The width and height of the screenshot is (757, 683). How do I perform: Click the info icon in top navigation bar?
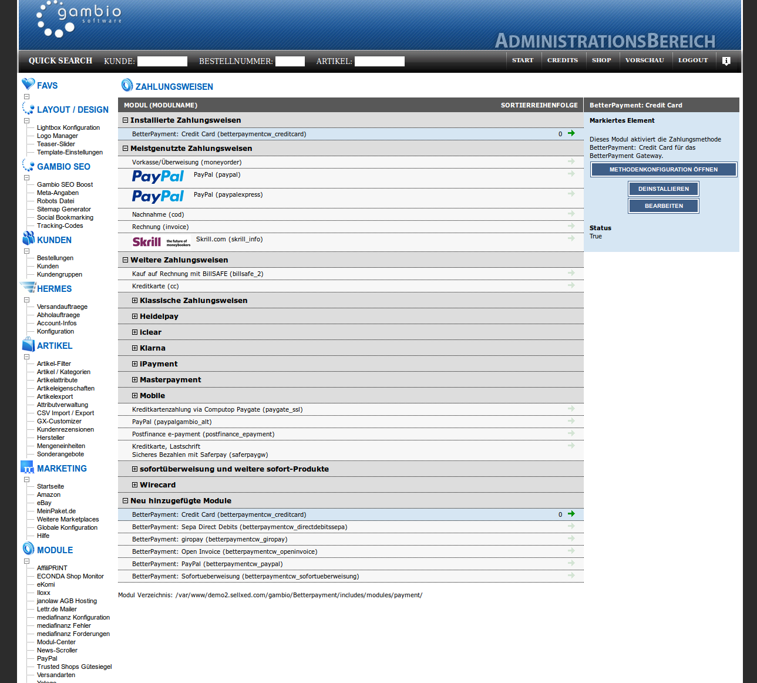[726, 61]
